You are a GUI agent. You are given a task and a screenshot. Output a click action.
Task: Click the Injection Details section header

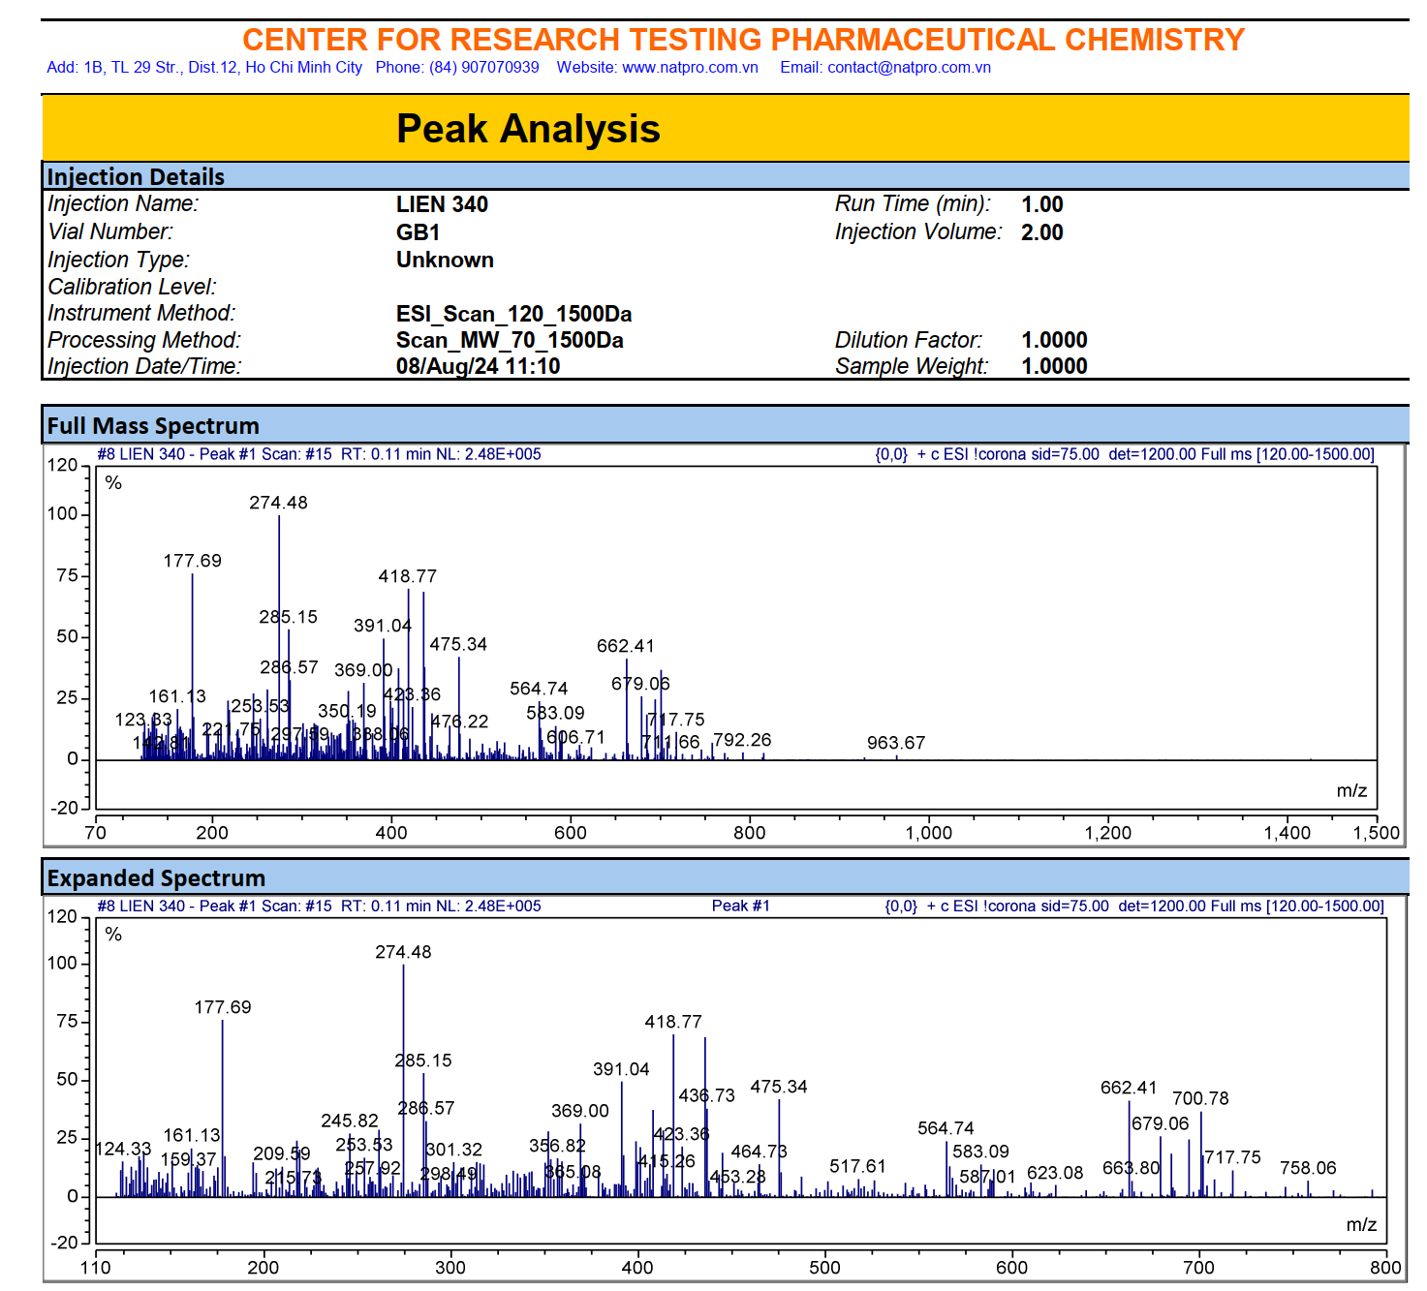(136, 177)
